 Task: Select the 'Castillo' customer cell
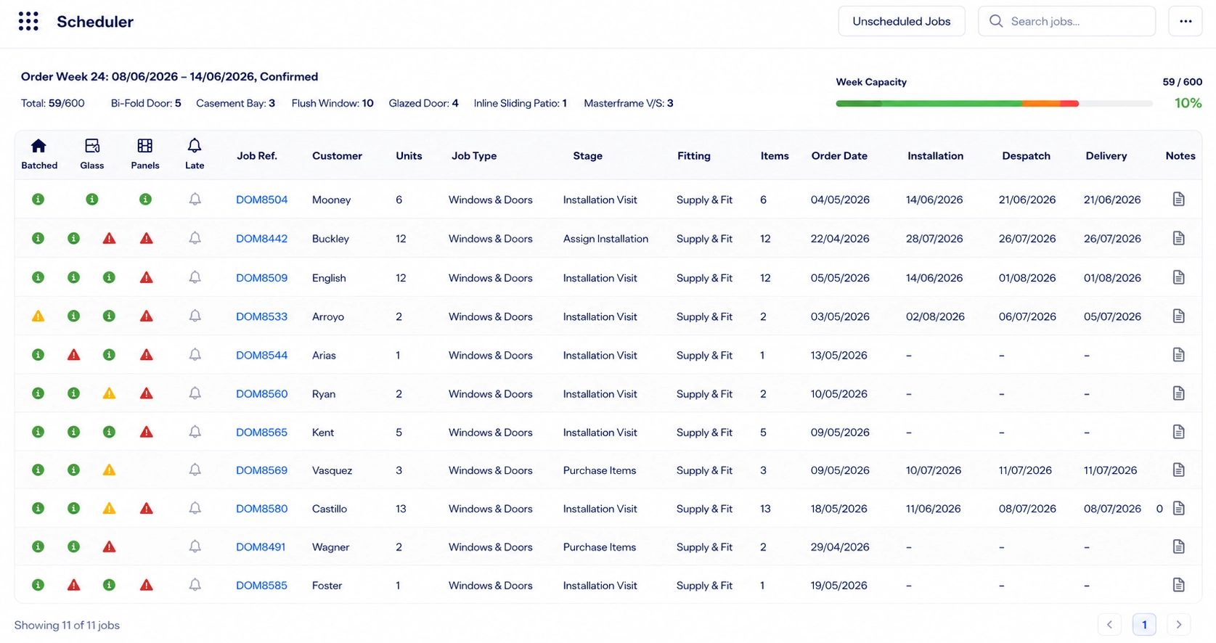[330, 509]
